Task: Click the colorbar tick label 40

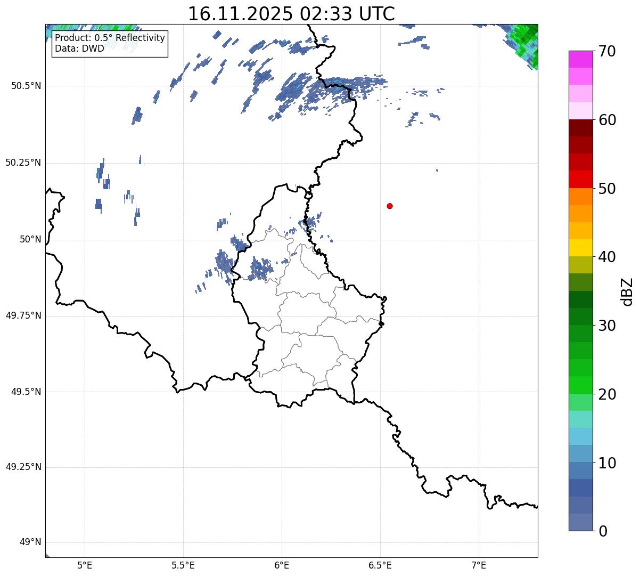Action: [x=608, y=257]
